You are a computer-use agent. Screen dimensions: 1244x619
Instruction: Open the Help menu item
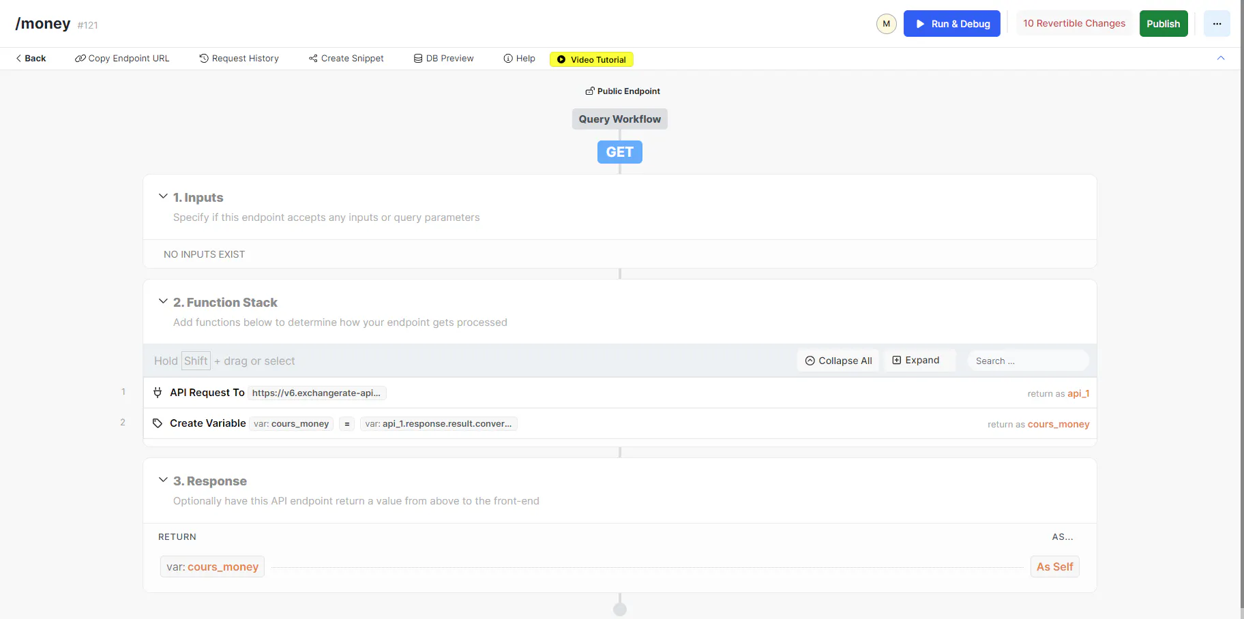(519, 59)
